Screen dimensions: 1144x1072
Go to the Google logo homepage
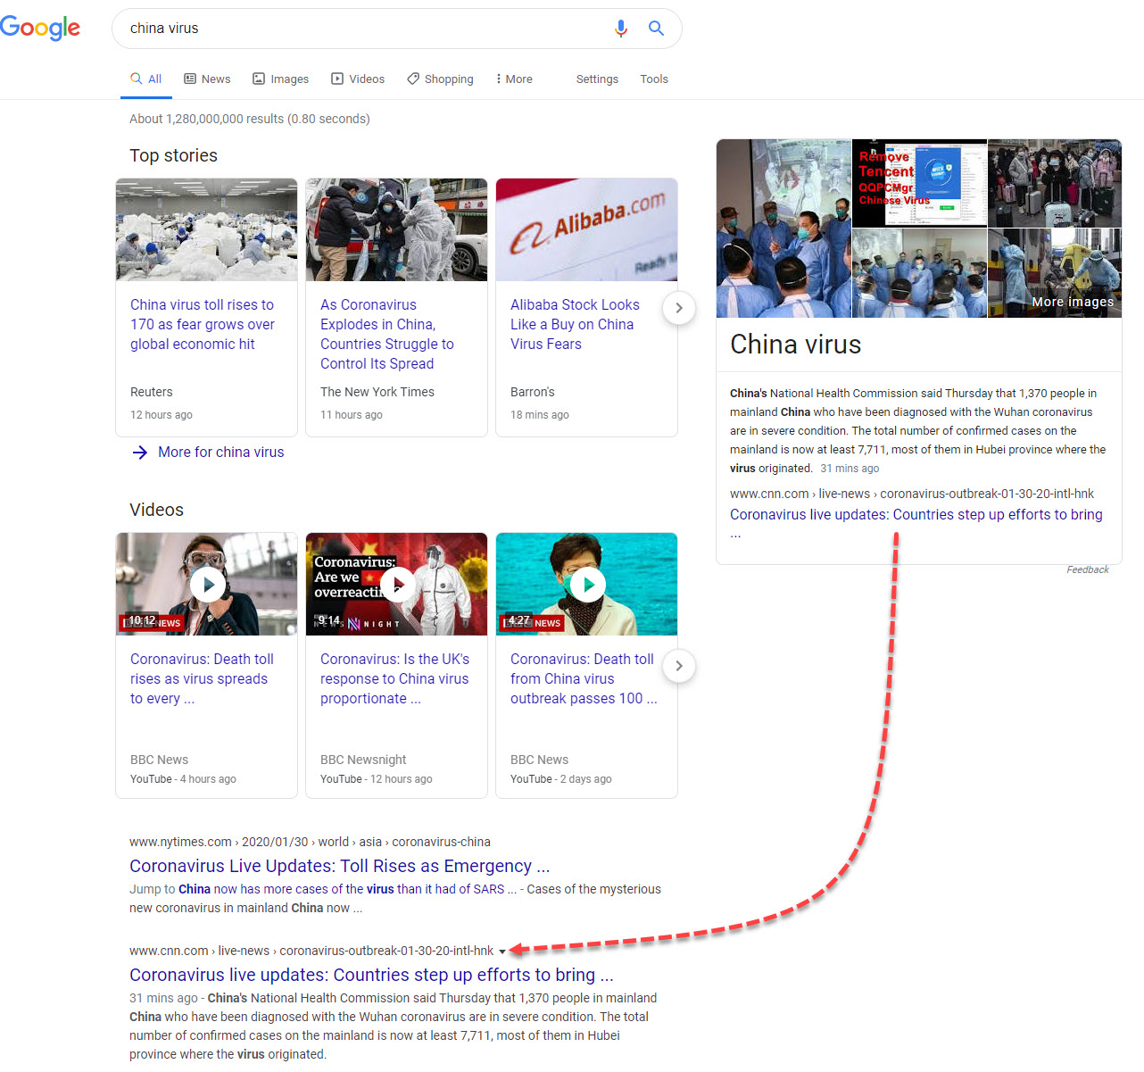40,28
